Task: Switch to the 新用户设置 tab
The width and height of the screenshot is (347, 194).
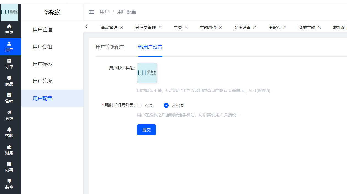Action: click(x=150, y=47)
